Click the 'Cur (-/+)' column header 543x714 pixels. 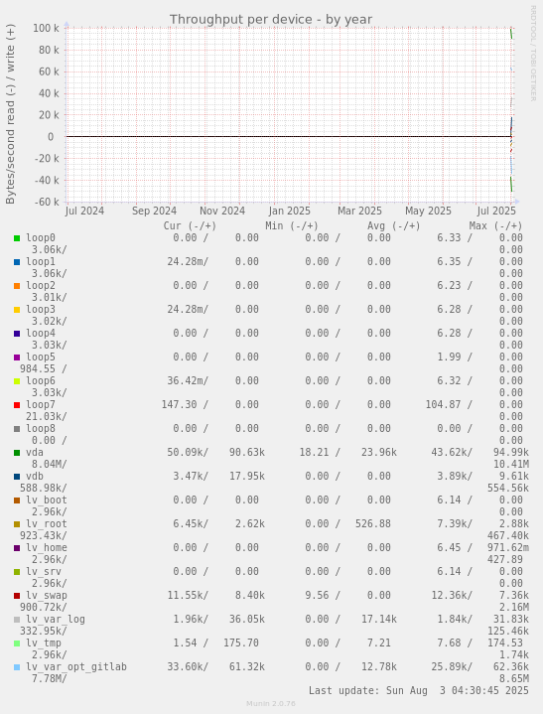190,225
